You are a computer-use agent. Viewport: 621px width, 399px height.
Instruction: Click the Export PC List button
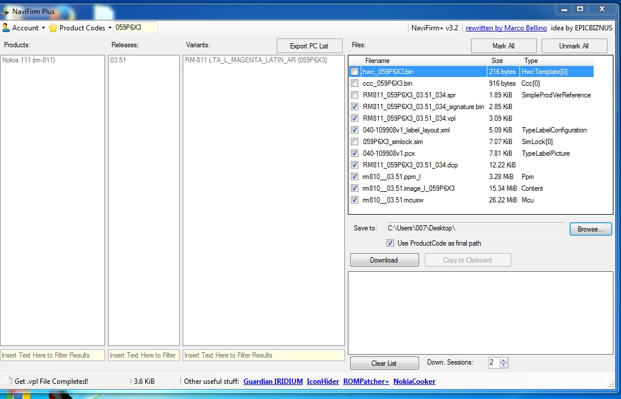coord(309,46)
